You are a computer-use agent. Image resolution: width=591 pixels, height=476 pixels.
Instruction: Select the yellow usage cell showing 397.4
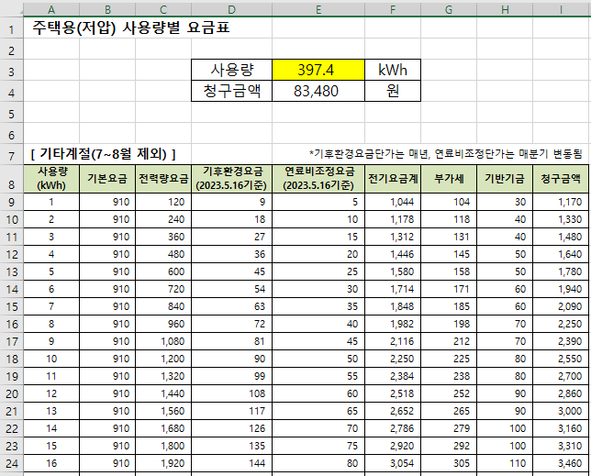(318, 70)
